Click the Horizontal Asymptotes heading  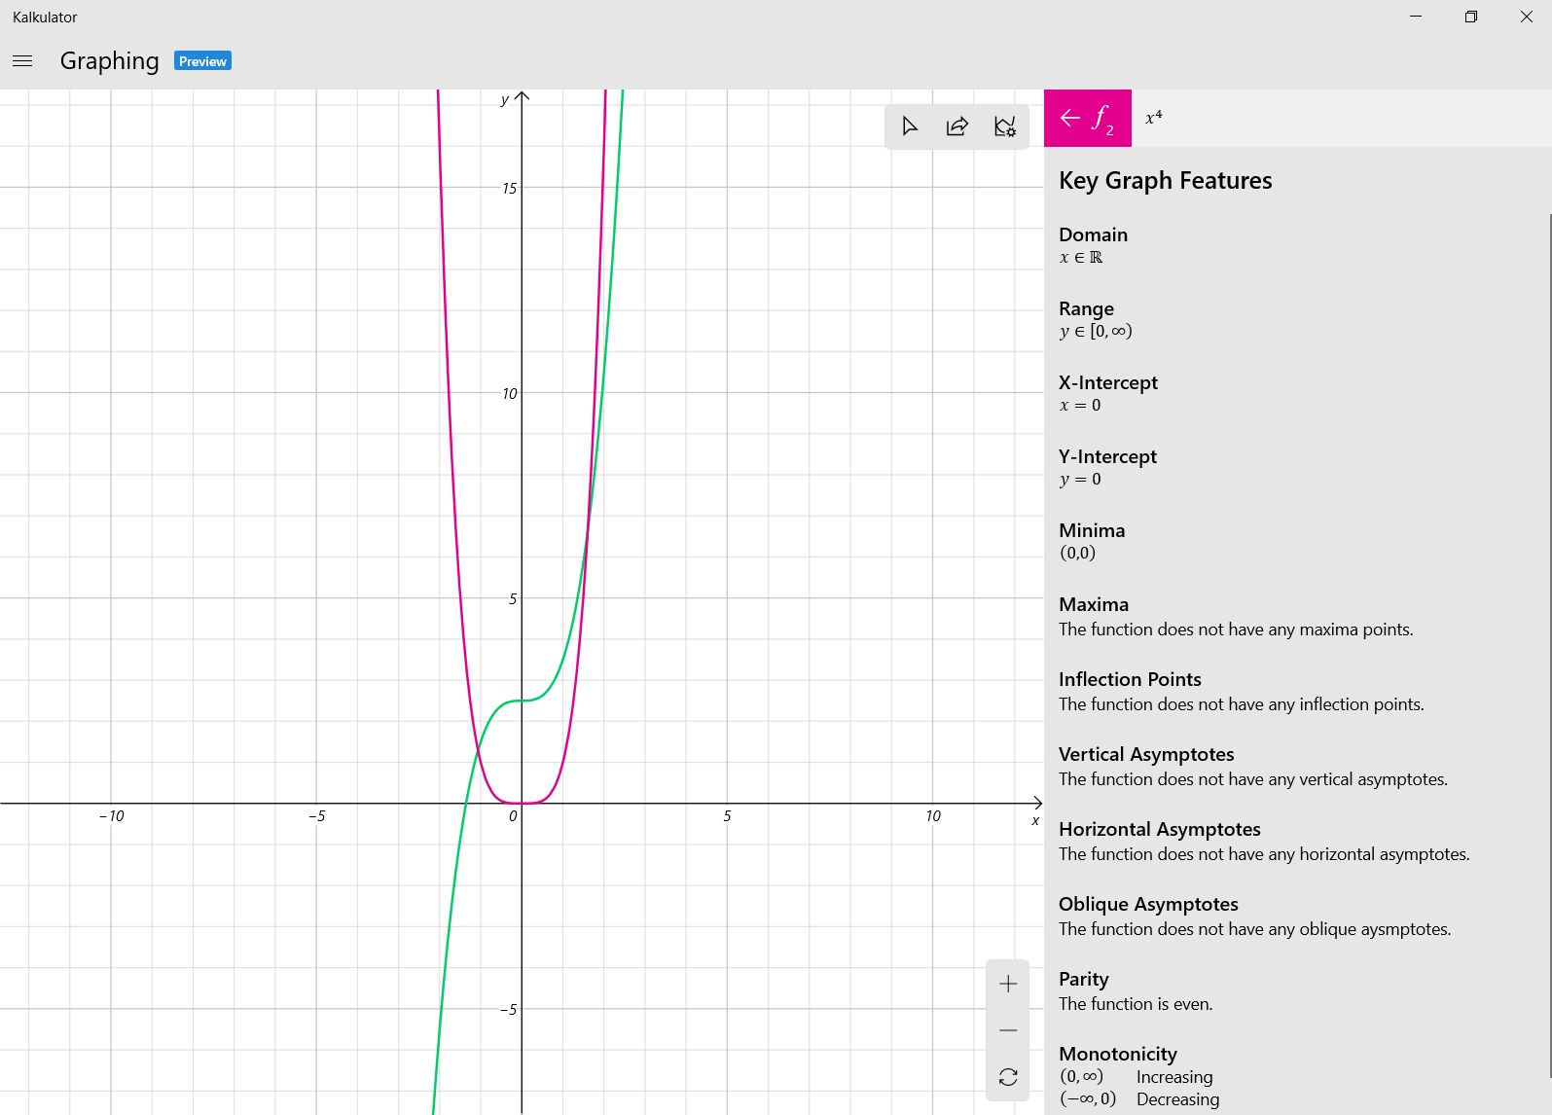click(1160, 829)
